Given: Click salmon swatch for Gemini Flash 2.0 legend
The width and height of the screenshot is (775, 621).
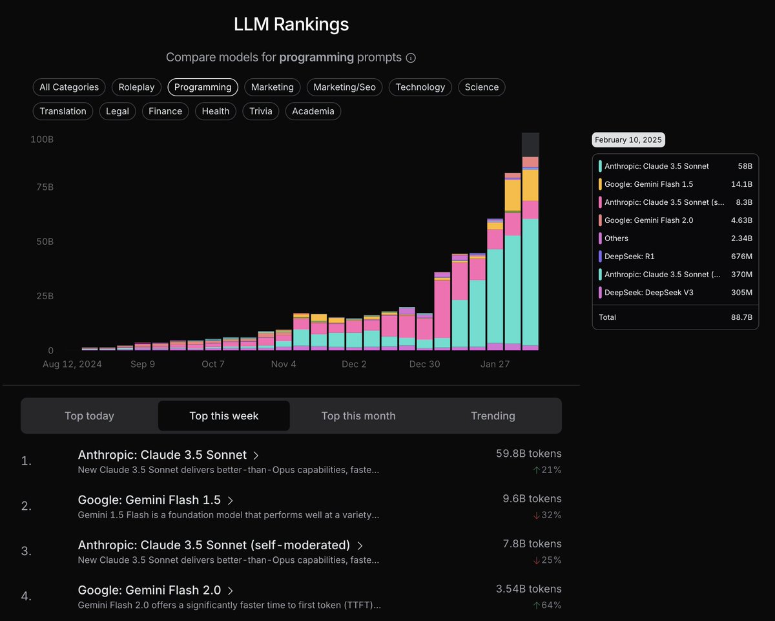Looking at the screenshot, I should [x=601, y=220].
